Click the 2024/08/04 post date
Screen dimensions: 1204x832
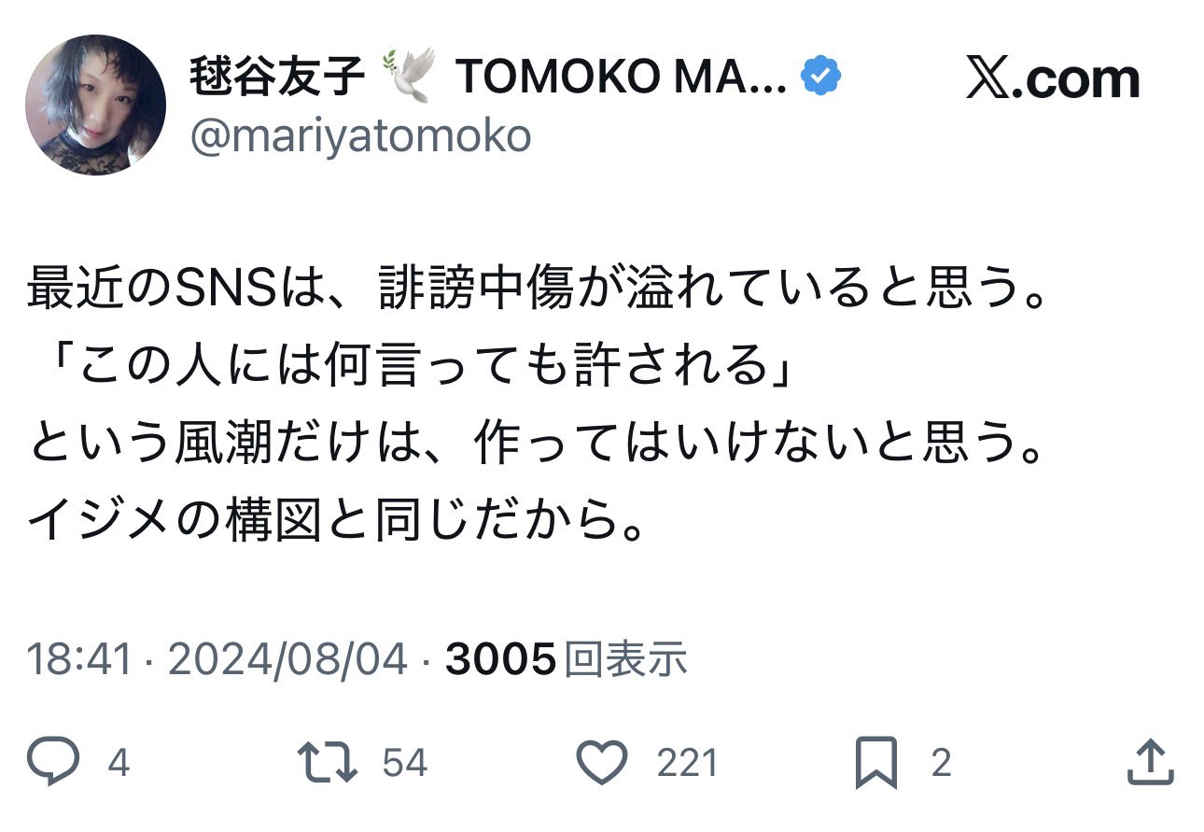[287, 660]
